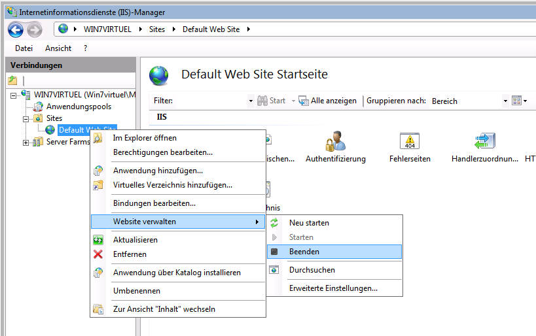Choose Anwendung hinzufügen from context menu
The width and height of the screenshot is (536, 336).
pos(178,171)
